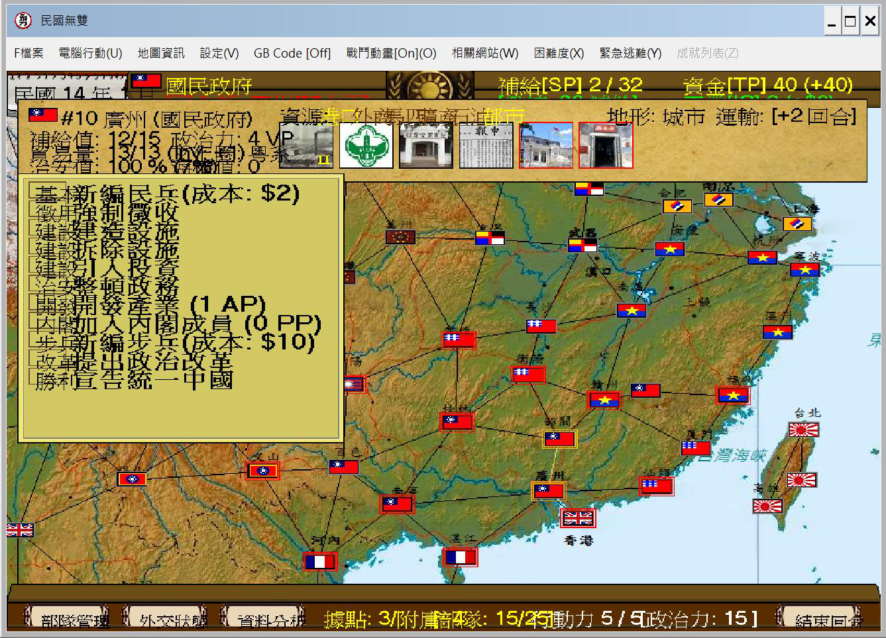886x638 pixels.
Task: Select the Japanese flag at 台北
Action: 803,430
